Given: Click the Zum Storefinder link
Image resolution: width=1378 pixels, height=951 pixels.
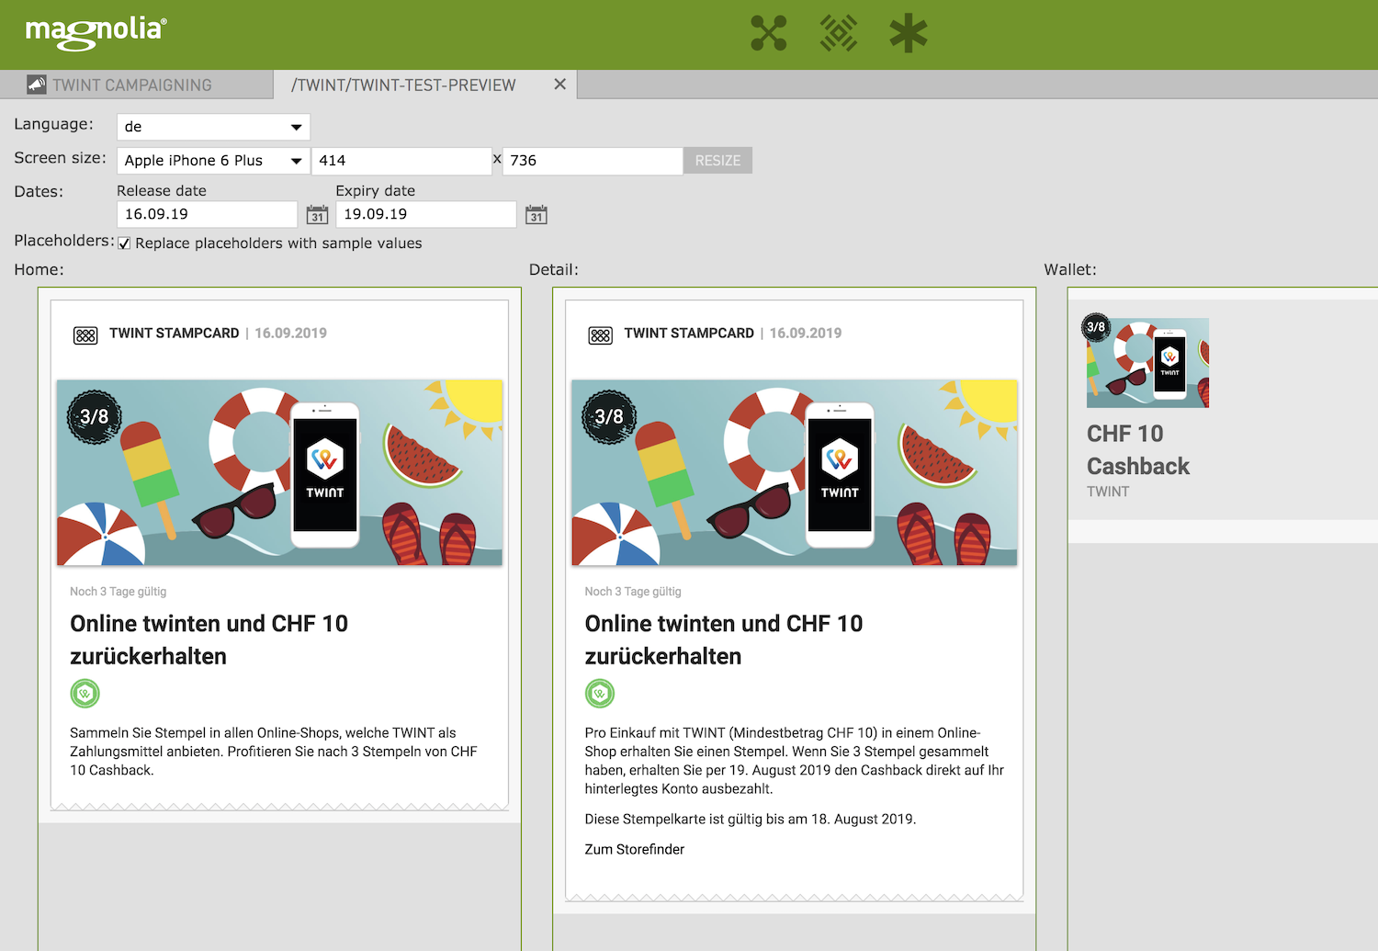Looking at the screenshot, I should click(x=634, y=849).
